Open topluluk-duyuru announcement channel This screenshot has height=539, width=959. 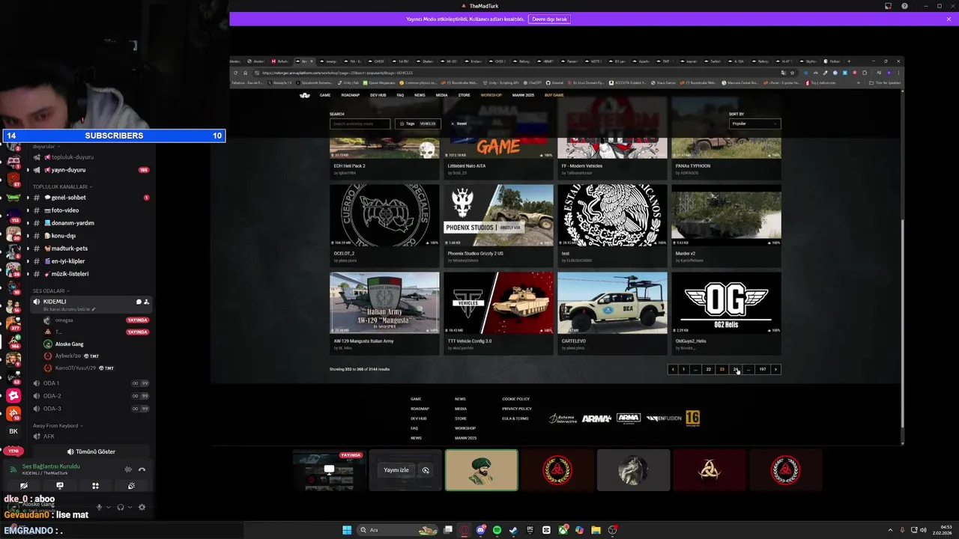point(90,157)
